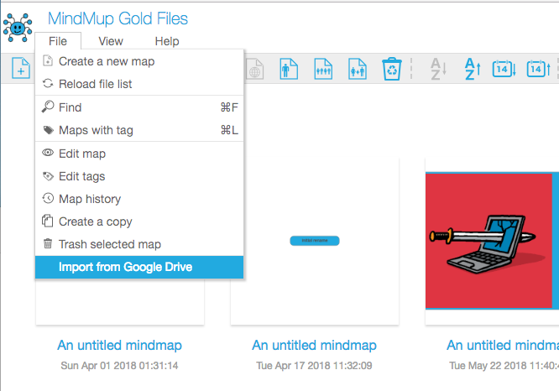The width and height of the screenshot is (559, 391).
Task: Open the sword and laptop map thumbnail
Action: 492,241
